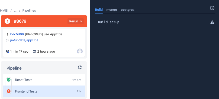Select the React Tests pipeline step

pos(44,80)
